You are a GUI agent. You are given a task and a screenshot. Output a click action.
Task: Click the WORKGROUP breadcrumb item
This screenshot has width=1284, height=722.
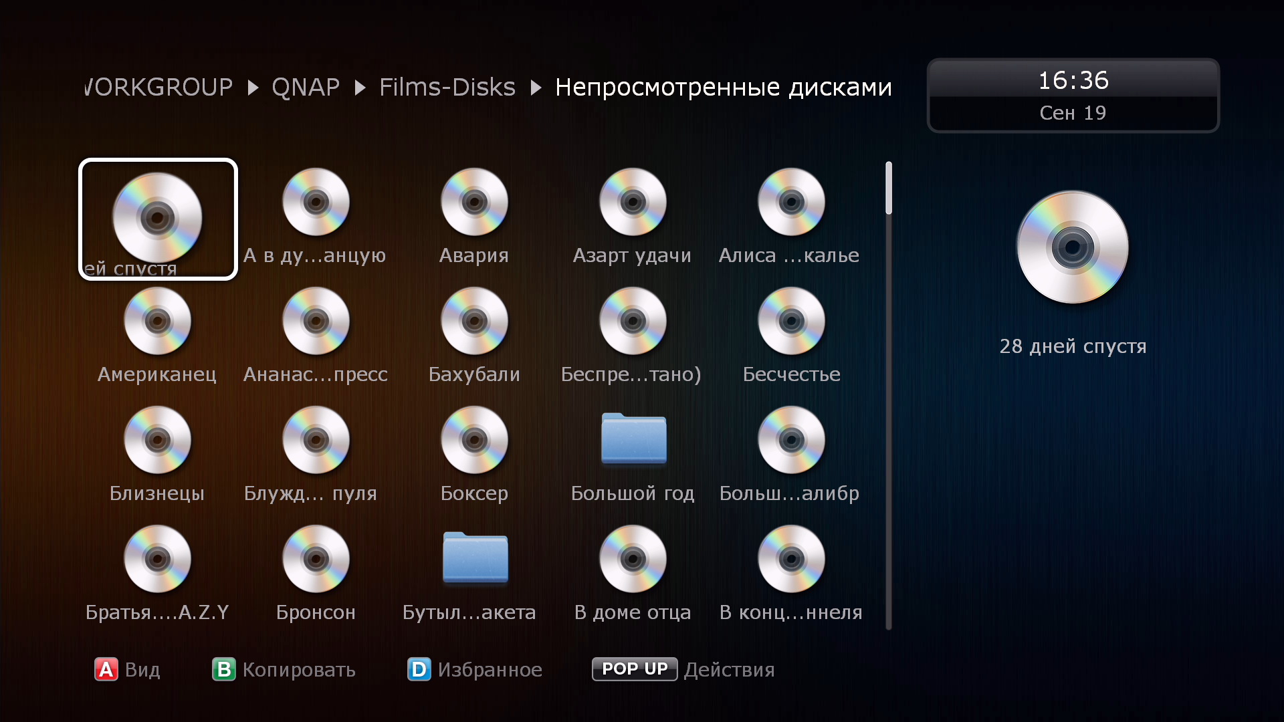(159, 88)
